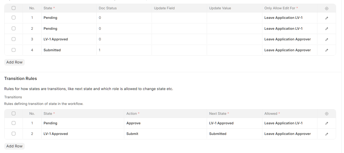Edit the first Pending state row
The width and height of the screenshot is (344, 153).
[x=326, y=18]
